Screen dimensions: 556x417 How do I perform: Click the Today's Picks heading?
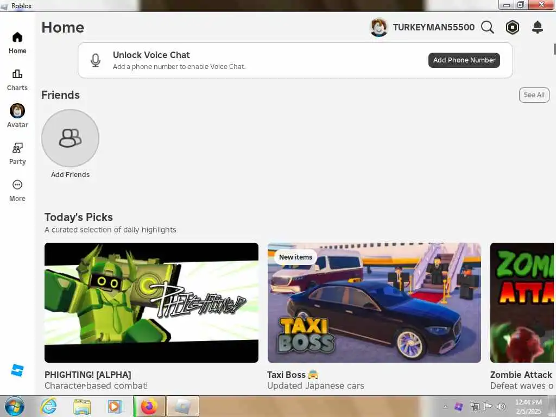coord(79,217)
